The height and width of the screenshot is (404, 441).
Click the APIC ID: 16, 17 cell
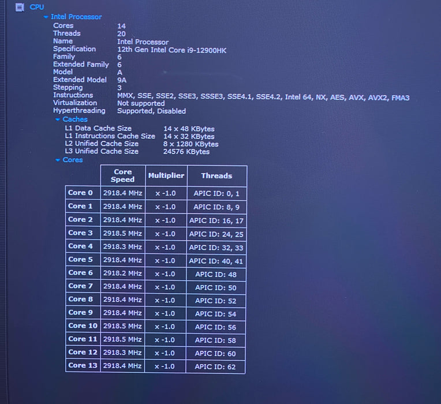click(x=216, y=220)
